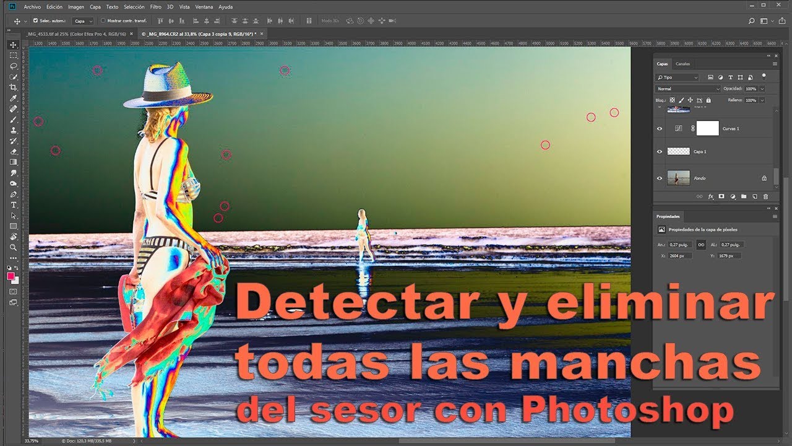Filter layers by pixel type icon

(x=710, y=77)
